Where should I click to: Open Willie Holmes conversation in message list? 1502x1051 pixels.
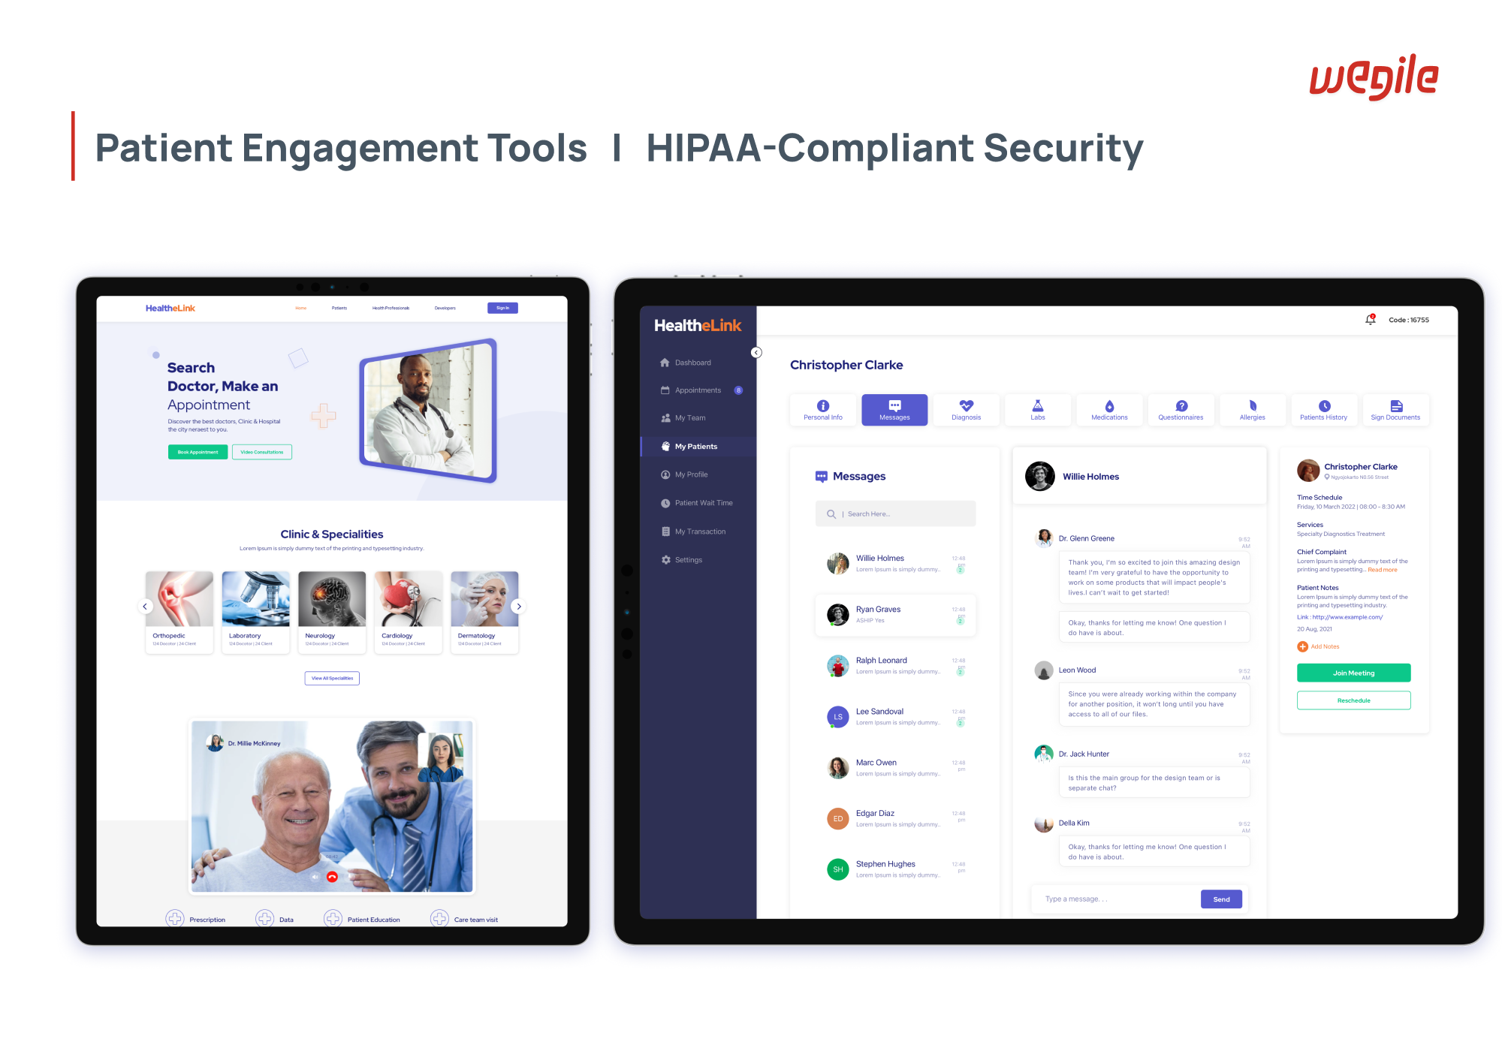(x=895, y=563)
